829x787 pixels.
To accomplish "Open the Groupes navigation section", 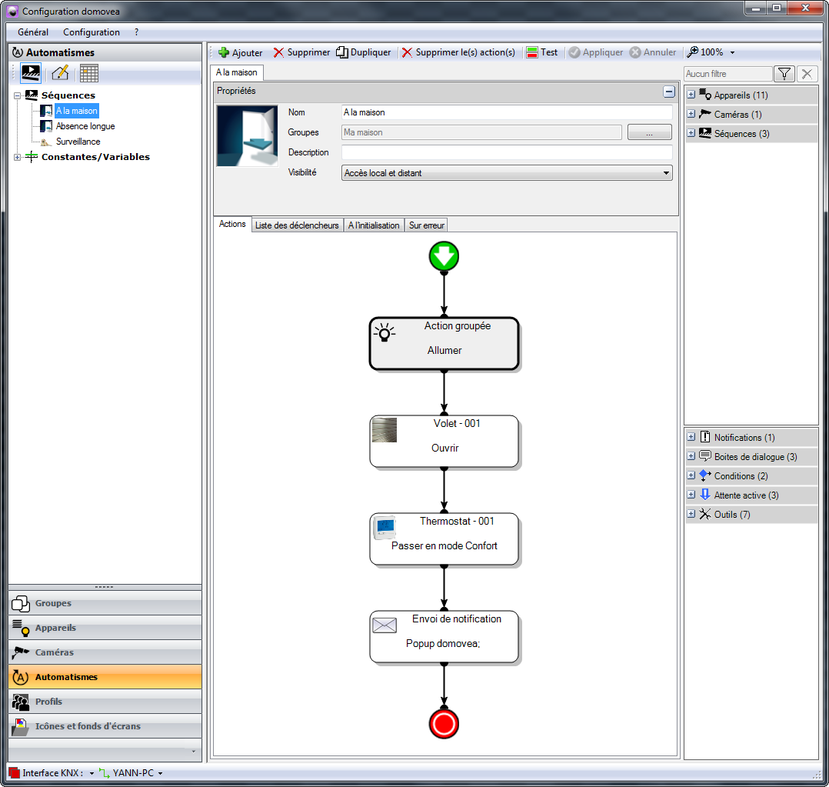I will tap(105, 603).
